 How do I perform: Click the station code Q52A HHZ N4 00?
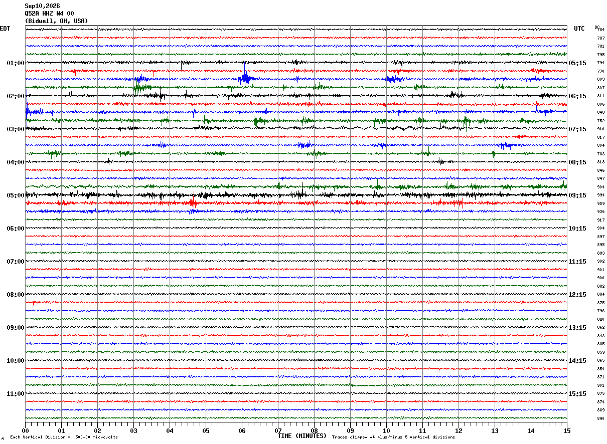pyautogui.click(x=49, y=14)
